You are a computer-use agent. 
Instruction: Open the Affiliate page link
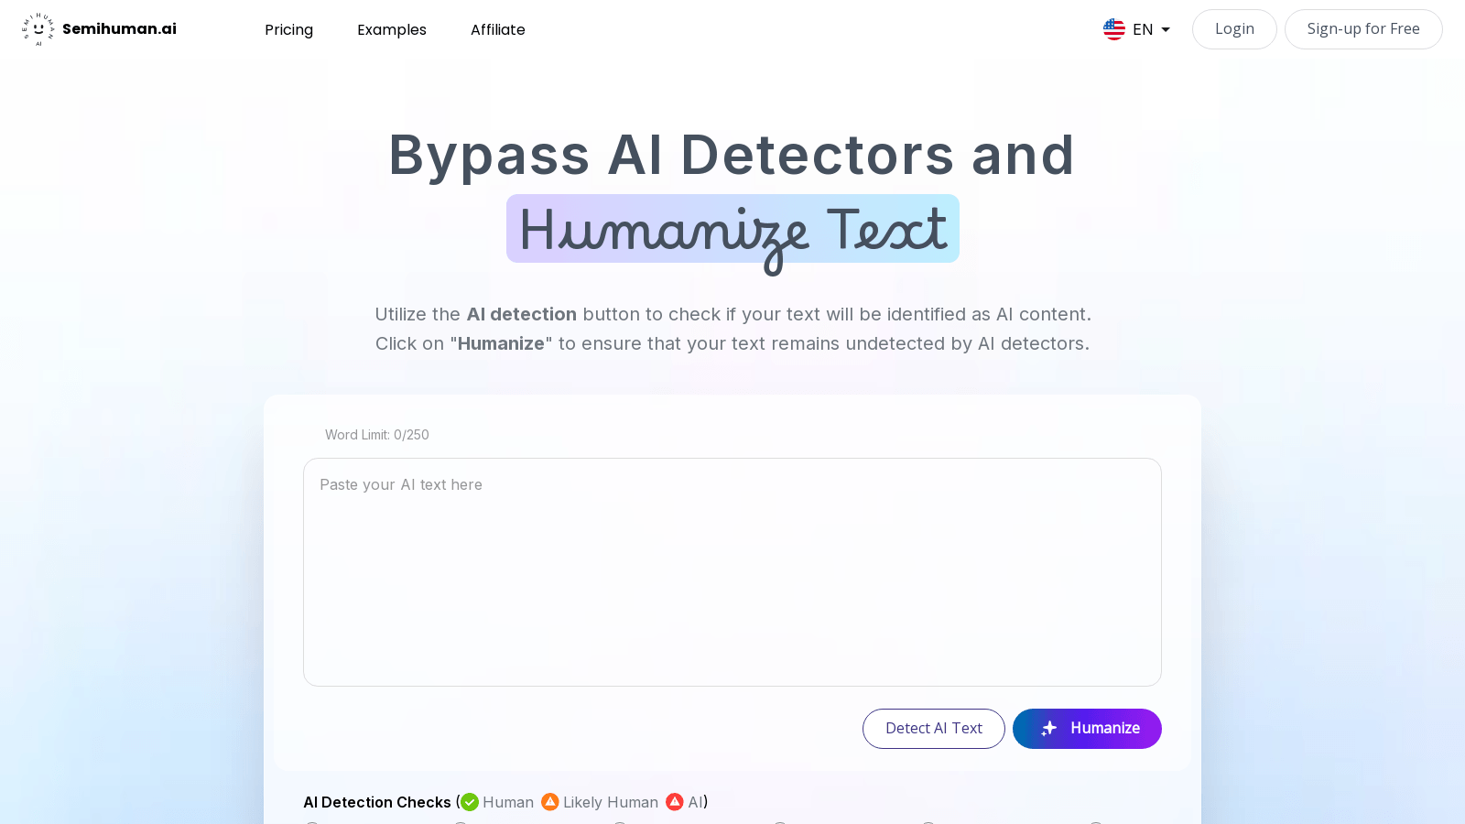click(497, 29)
